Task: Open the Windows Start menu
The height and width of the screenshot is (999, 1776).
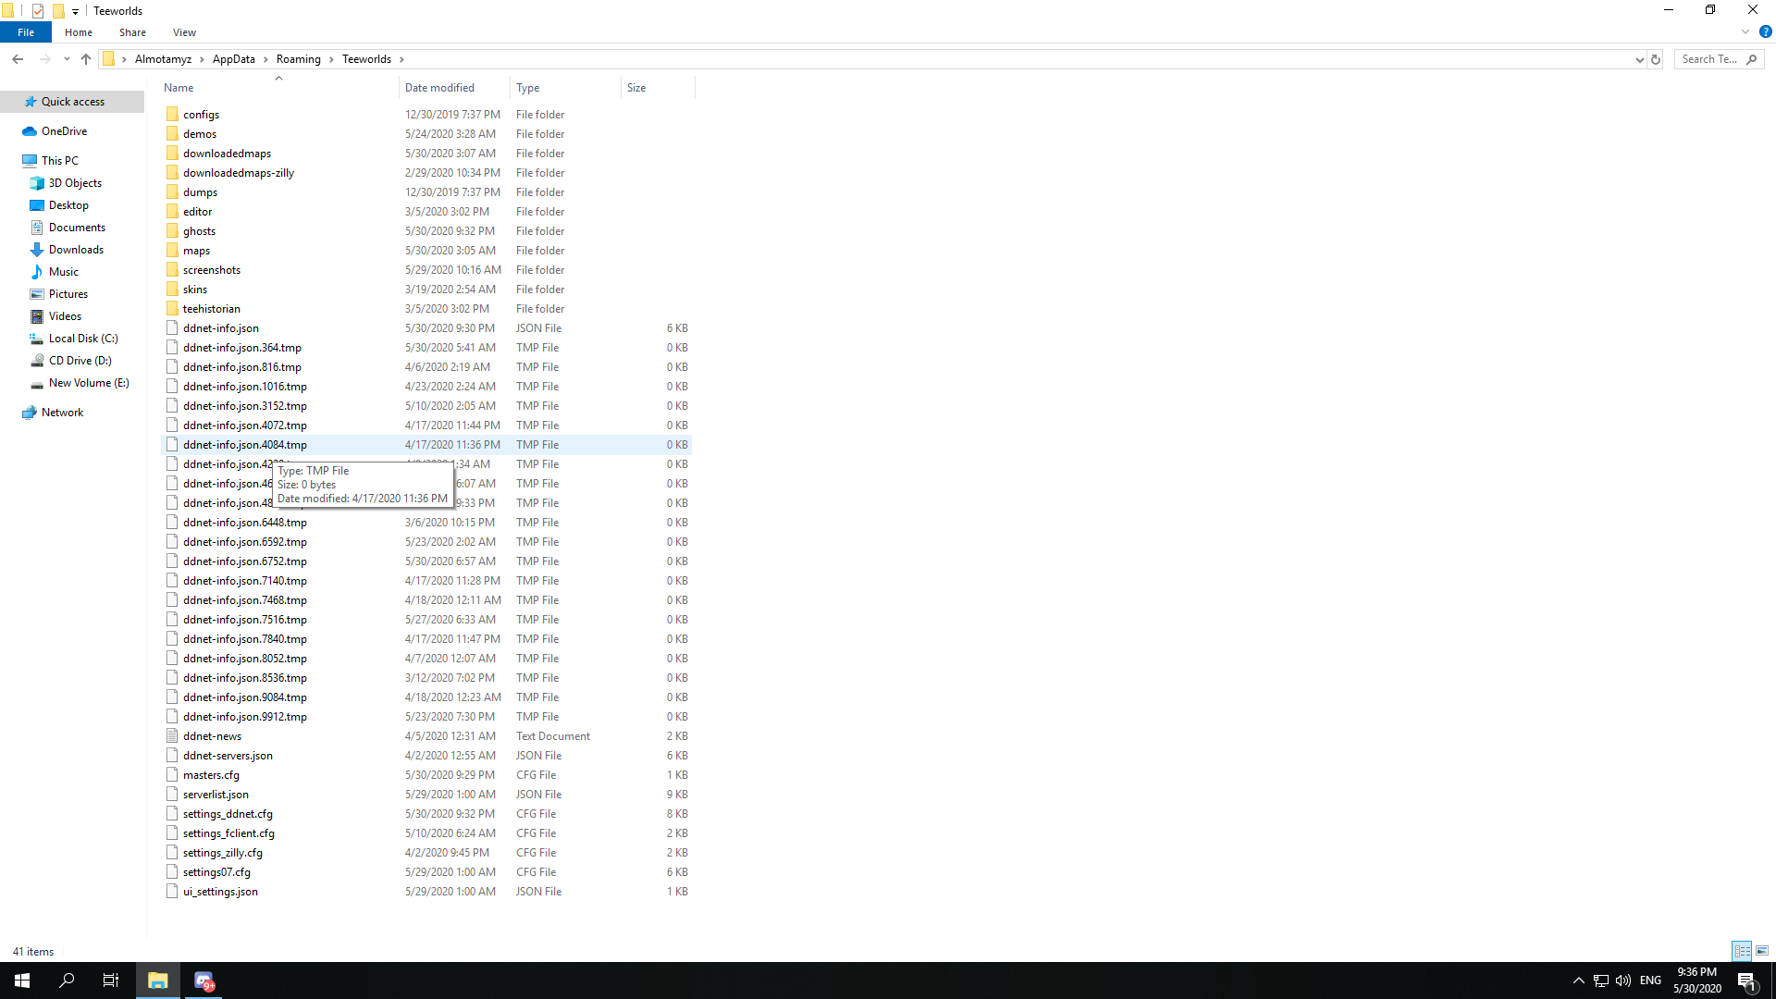Action: click(22, 980)
